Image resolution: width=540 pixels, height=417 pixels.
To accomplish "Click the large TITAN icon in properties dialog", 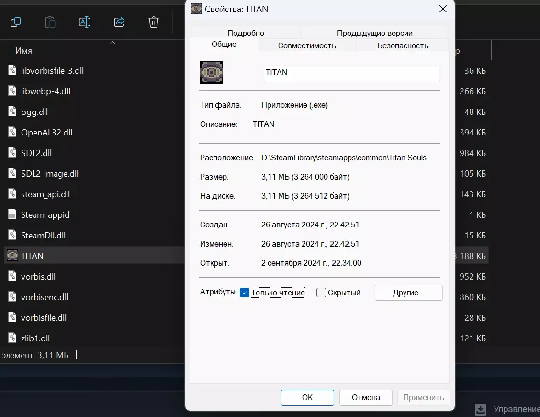I will click(212, 72).
